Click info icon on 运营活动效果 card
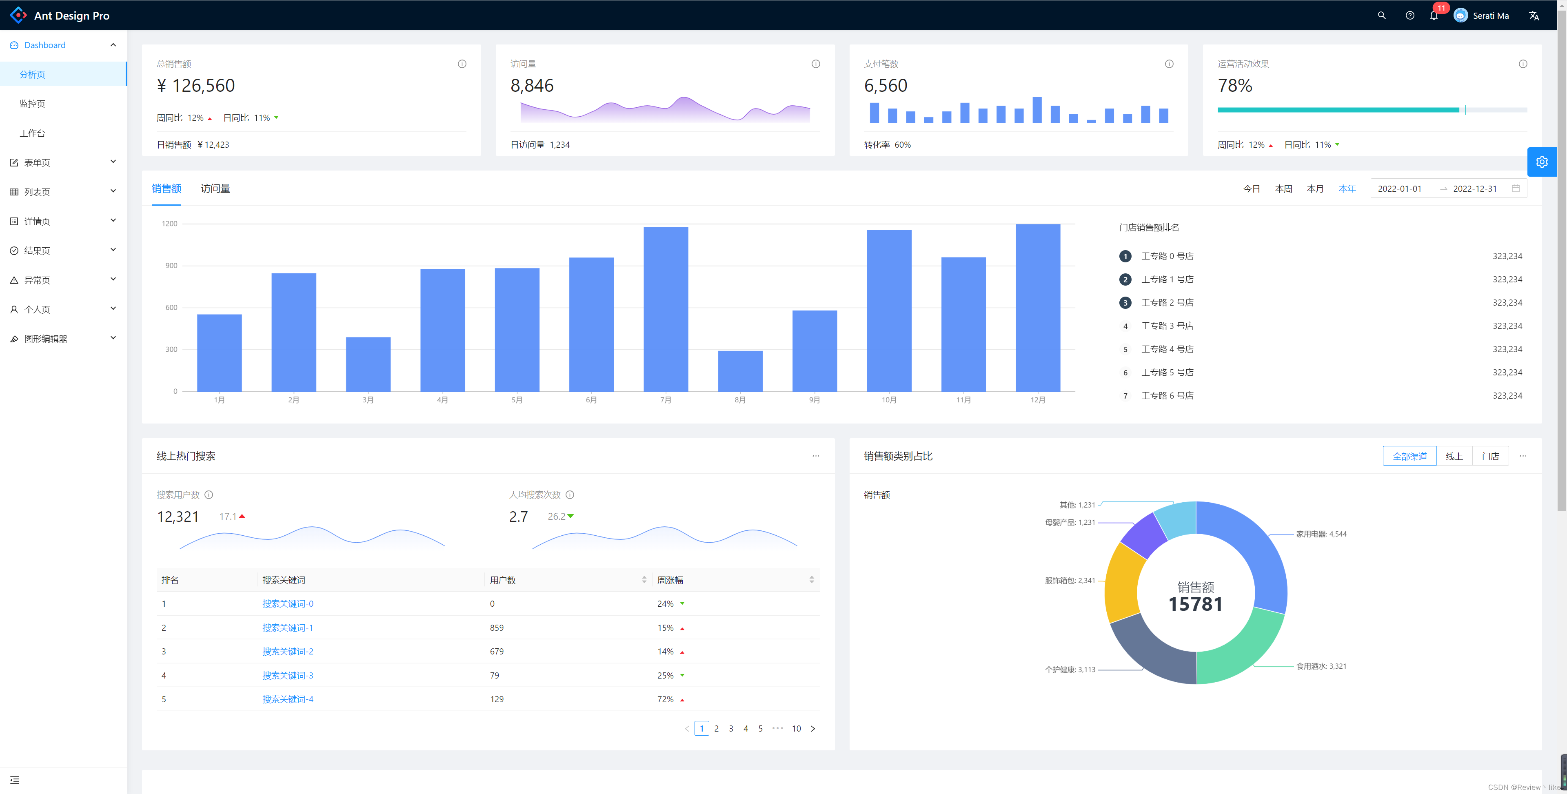The width and height of the screenshot is (1567, 794). click(1523, 64)
